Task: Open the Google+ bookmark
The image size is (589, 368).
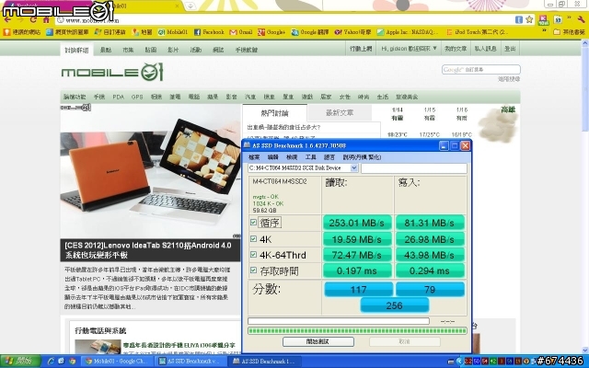Action: tap(271, 32)
